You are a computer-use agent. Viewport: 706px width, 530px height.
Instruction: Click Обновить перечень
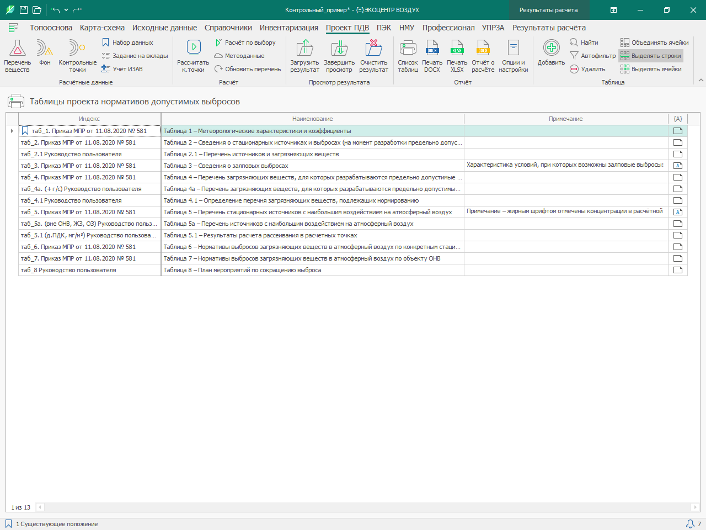point(248,69)
